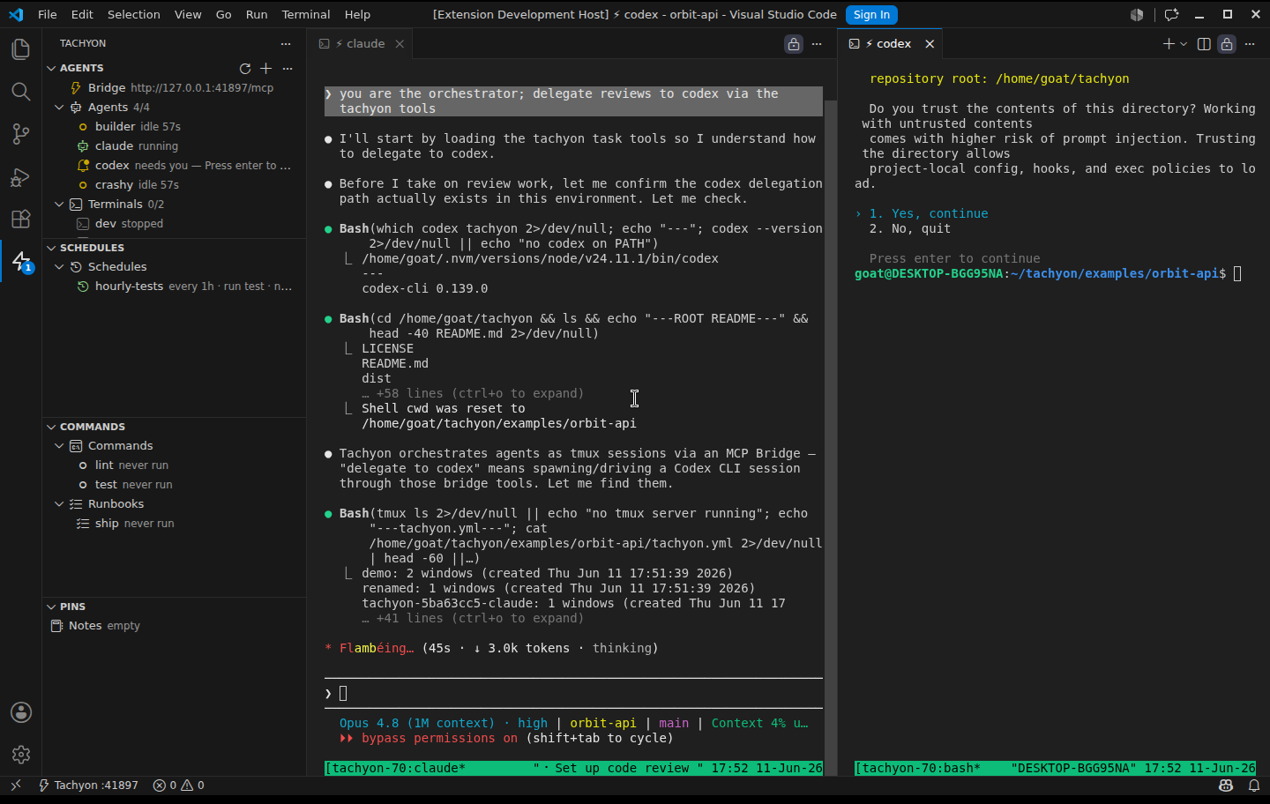Screen dimensions: 1270x804
Task: Open more actions in codex editor group
Action: pos(1250,44)
